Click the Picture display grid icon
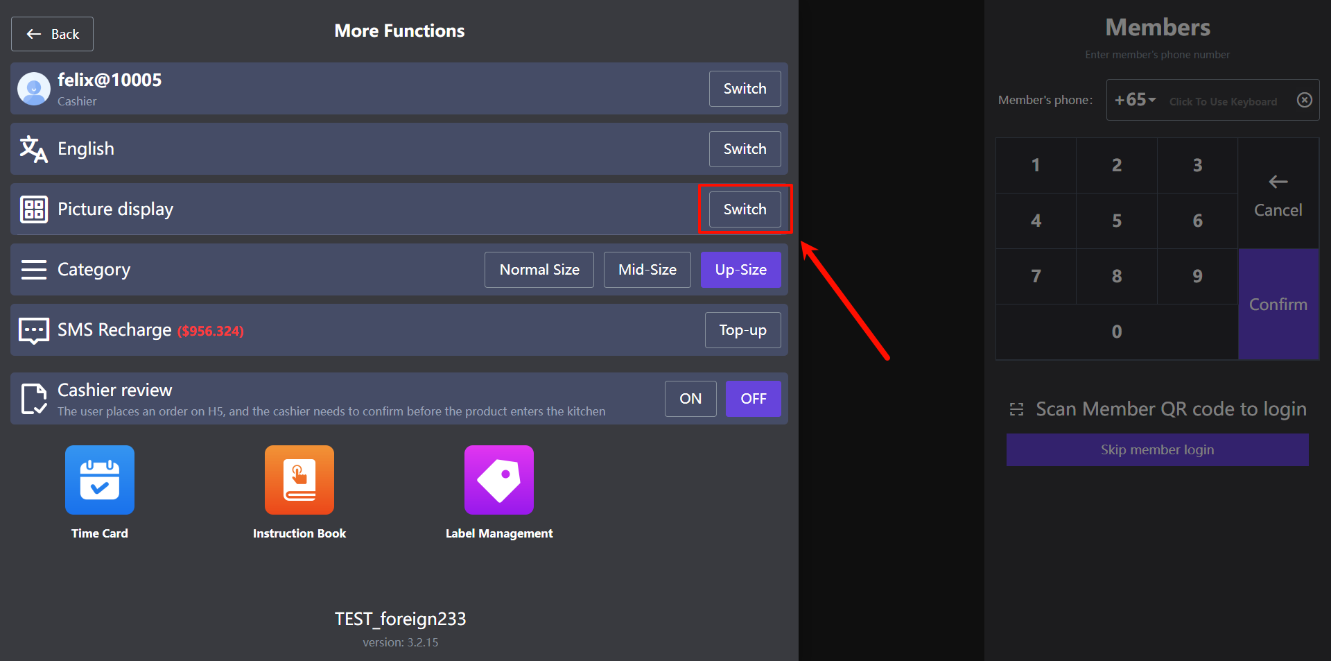 click(34, 209)
